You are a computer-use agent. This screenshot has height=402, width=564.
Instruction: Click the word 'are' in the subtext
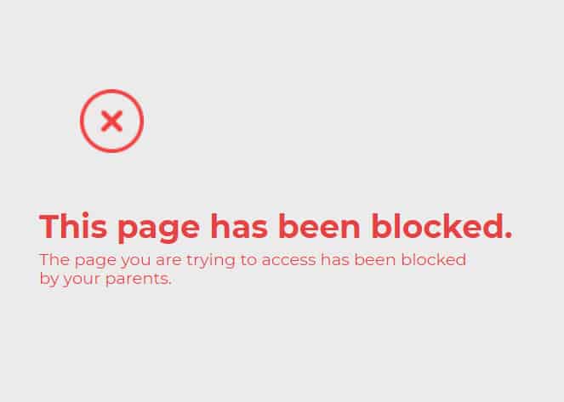click(168, 261)
